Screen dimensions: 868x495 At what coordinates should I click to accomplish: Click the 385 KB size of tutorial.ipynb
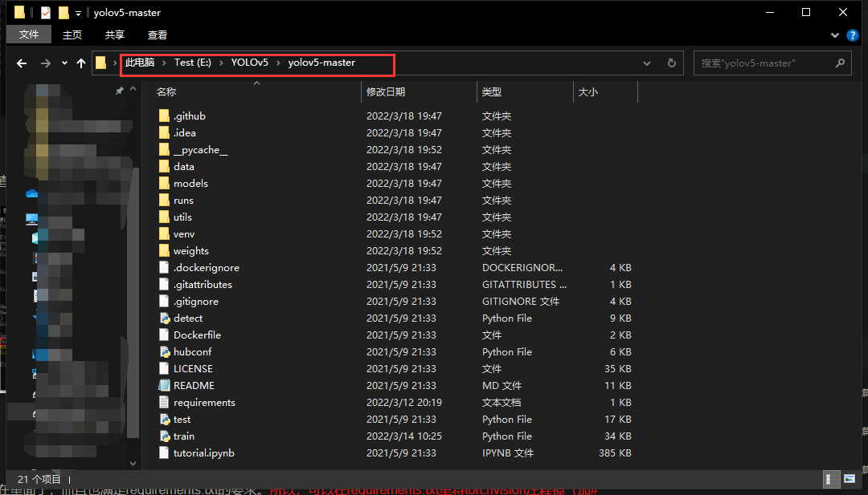point(615,453)
